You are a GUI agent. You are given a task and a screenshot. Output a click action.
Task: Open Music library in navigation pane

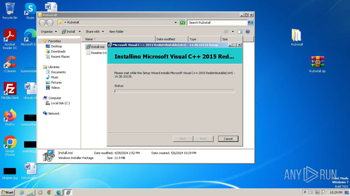coord(55,77)
